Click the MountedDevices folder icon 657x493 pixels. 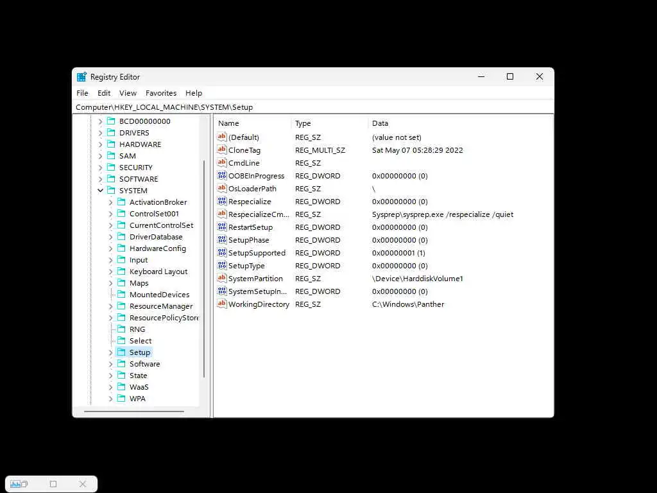click(121, 294)
